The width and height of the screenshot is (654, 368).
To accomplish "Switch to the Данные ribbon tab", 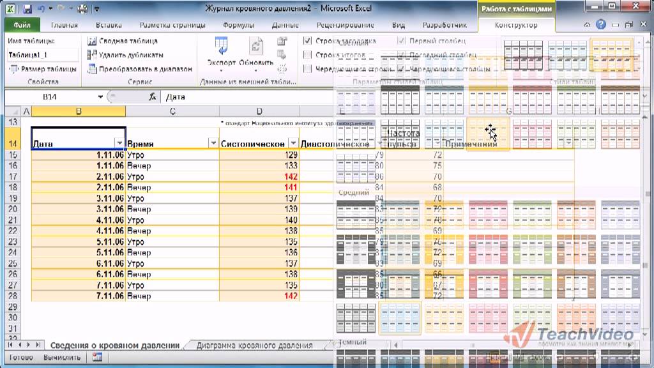I will pyautogui.click(x=285, y=25).
